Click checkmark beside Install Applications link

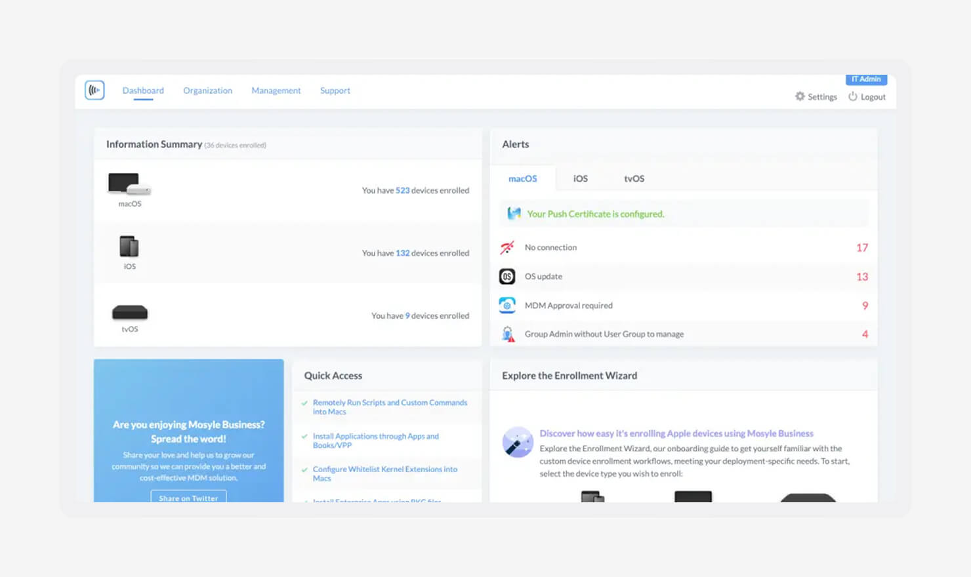click(x=304, y=437)
